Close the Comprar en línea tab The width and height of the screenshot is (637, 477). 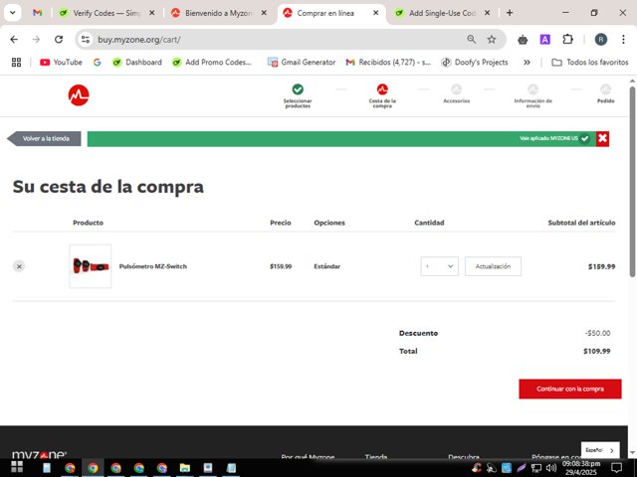pos(376,13)
